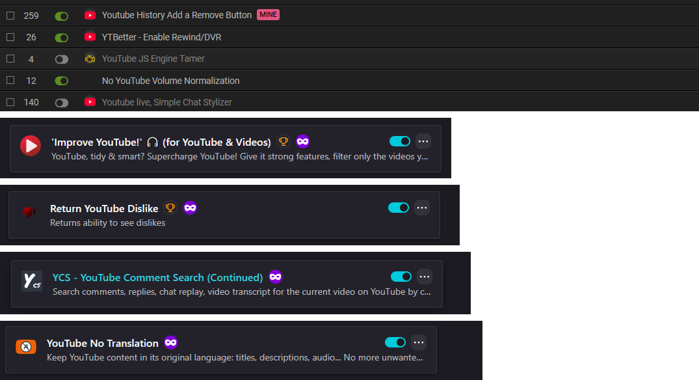Enable the YouTube JS Engine Tamer script
Screen dimensions: 699x380
click(x=62, y=59)
